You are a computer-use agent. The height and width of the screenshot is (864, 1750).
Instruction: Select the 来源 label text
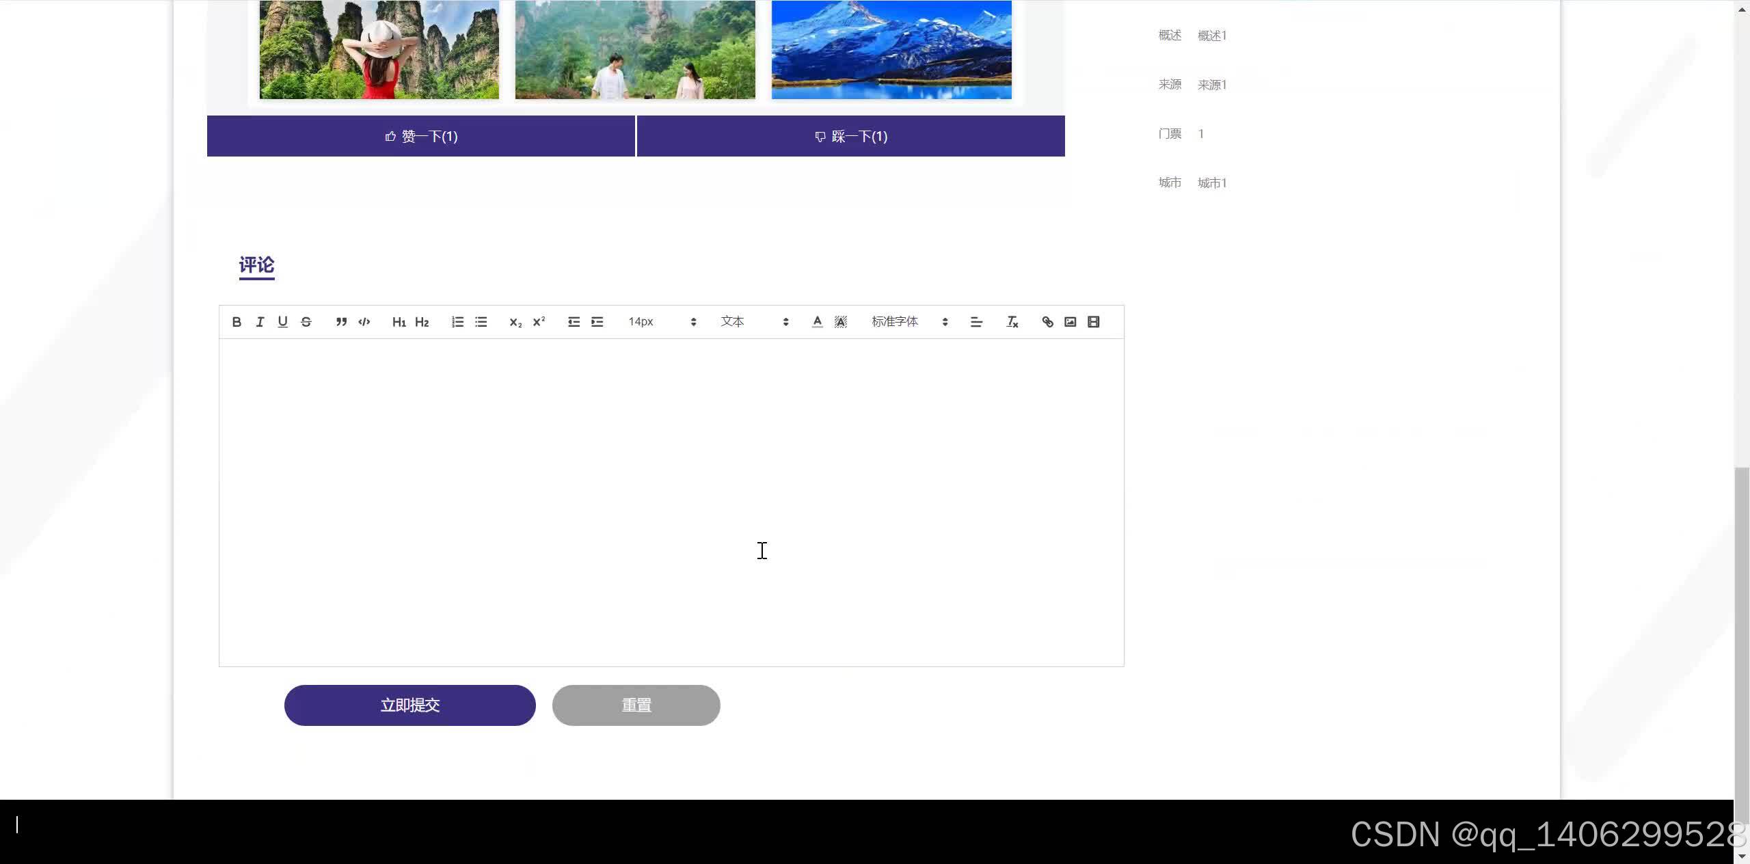pyautogui.click(x=1170, y=85)
